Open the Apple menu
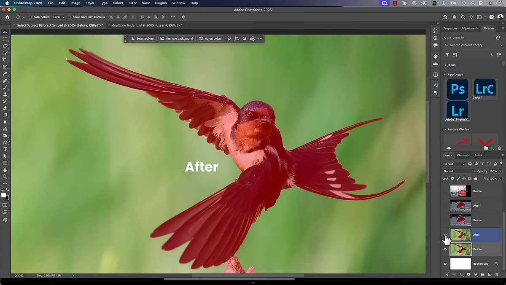This screenshot has width=506, height=285. tap(7, 3)
